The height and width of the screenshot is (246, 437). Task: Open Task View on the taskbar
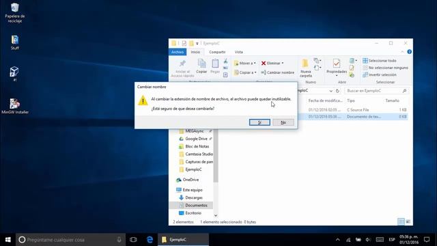(x=133, y=240)
